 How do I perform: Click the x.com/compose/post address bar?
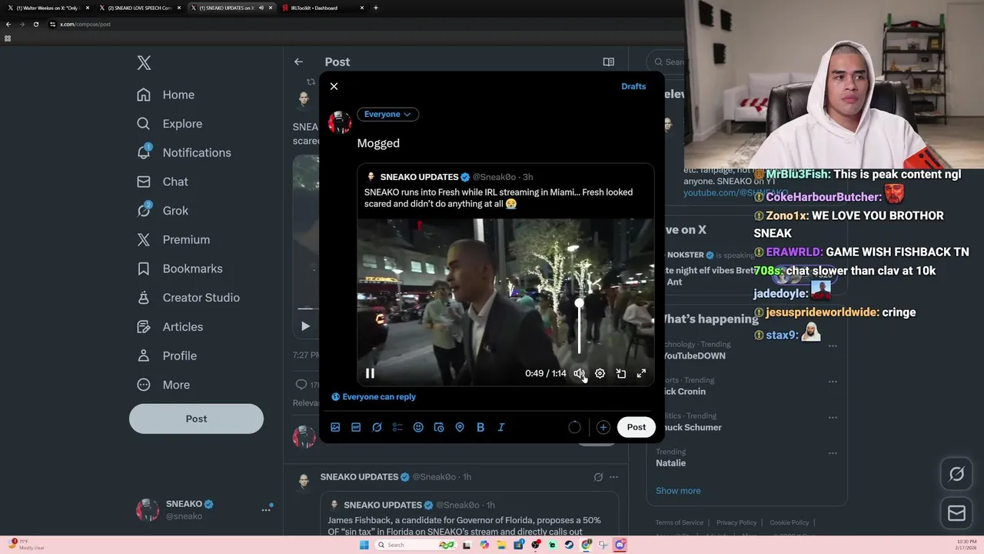tap(85, 24)
